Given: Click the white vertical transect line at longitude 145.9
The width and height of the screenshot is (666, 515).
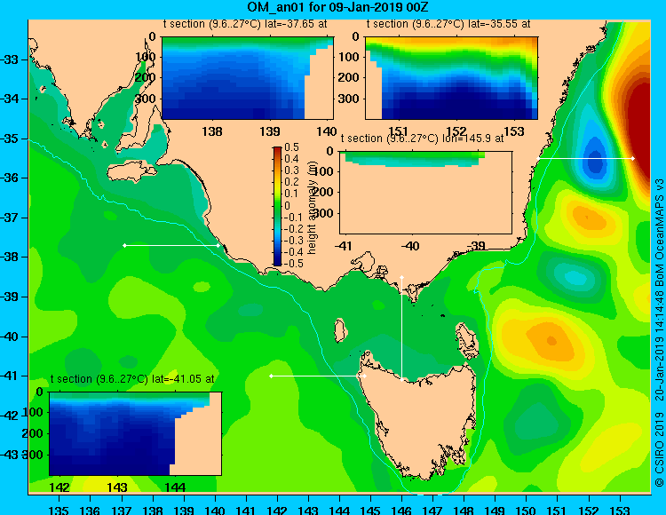Looking at the screenshot, I should [401, 328].
